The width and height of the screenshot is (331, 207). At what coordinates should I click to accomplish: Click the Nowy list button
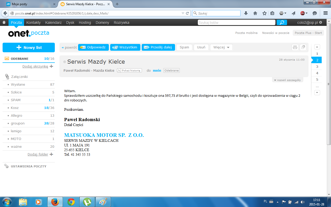(29, 48)
